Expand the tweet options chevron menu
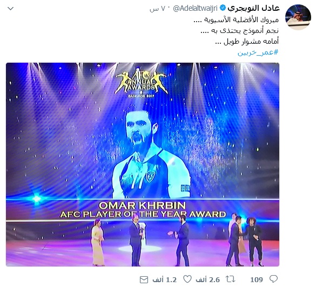316x287 pixels. [x=10, y=9]
